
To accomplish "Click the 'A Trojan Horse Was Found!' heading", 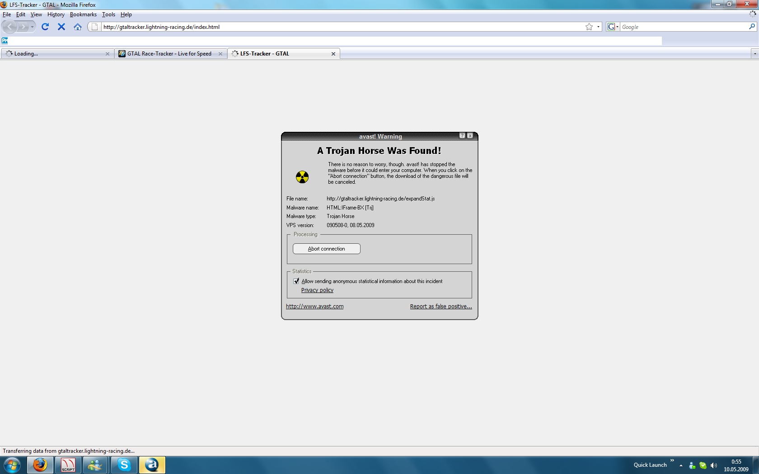I will coord(379,151).
